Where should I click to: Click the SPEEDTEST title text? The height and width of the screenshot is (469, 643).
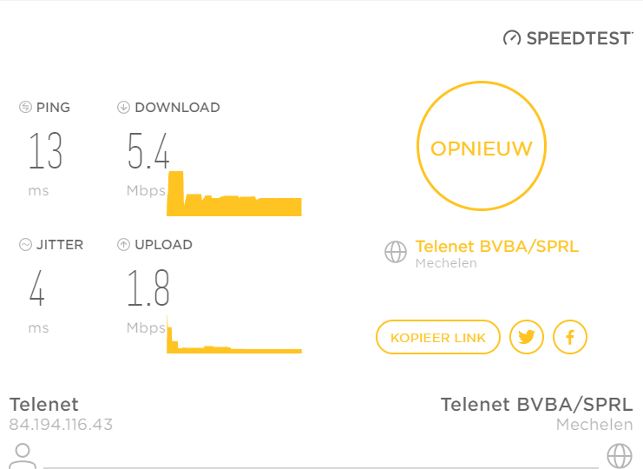pyautogui.click(x=579, y=38)
